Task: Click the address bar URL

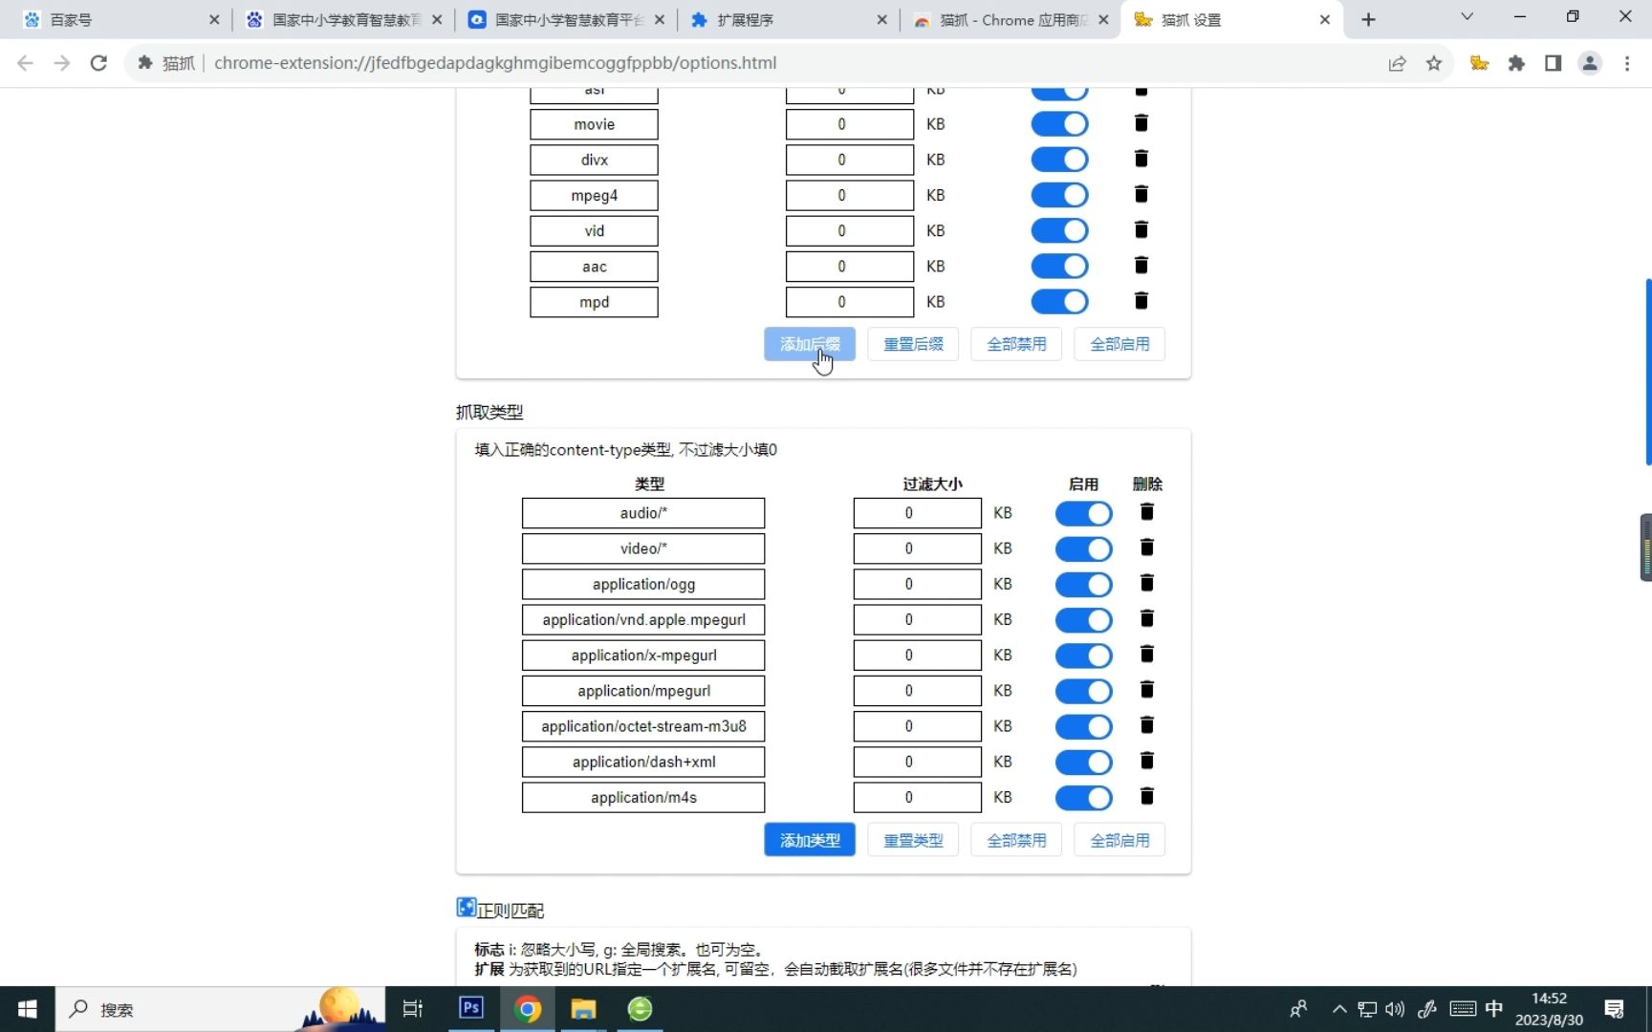Action: point(495,63)
